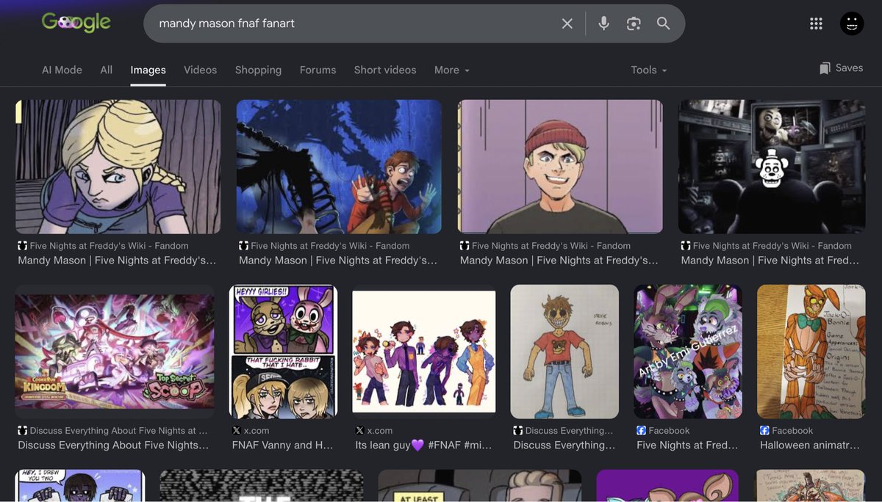Open Cookie Run Kingdom Top Secret Scoop thumbnail
The width and height of the screenshot is (882, 502).
click(x=115, y=352)
